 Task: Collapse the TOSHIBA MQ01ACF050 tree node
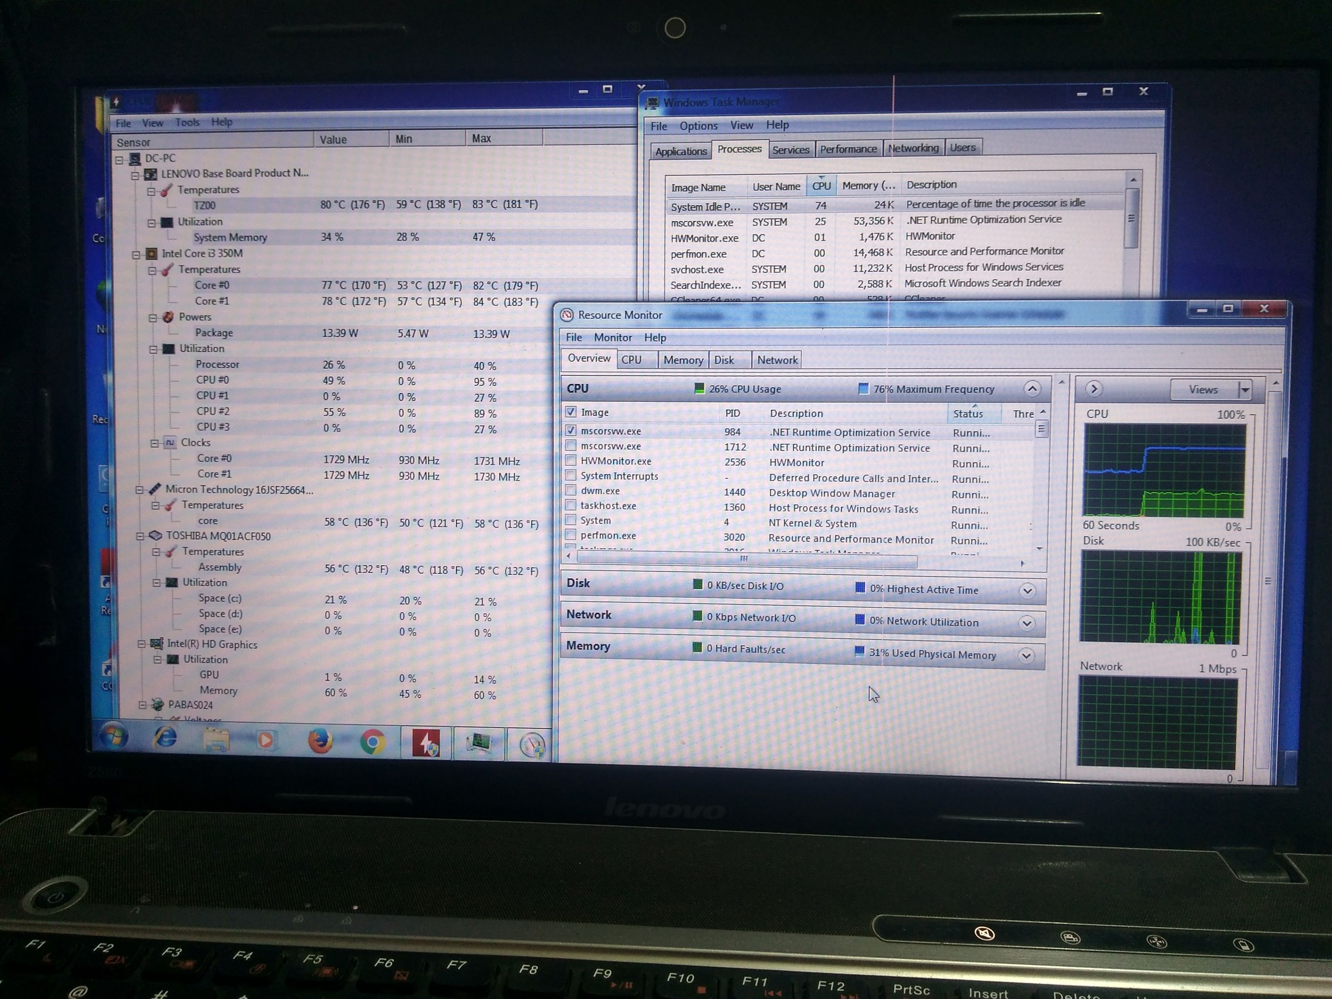click(x=140, y=536)
